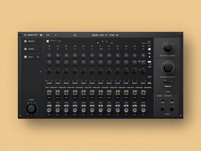Viewport: 201px width, 151px height.
Task: Click the blue badge on third sidebar item
Action: pyautogui.click(x=38, y=57)
